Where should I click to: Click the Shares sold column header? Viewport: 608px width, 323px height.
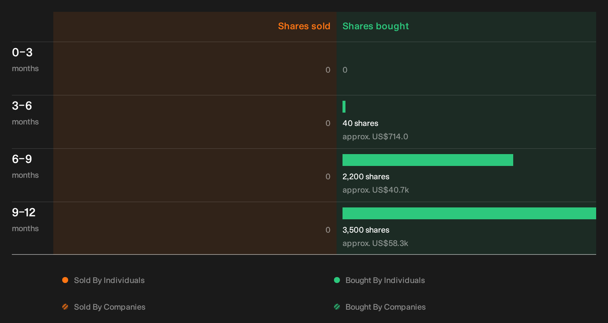click(x=304, y=26)
